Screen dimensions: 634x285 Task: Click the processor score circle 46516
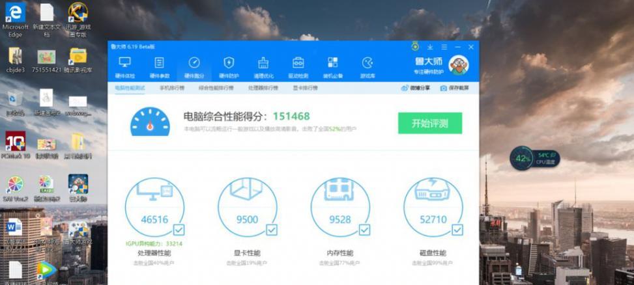(154, 208)
